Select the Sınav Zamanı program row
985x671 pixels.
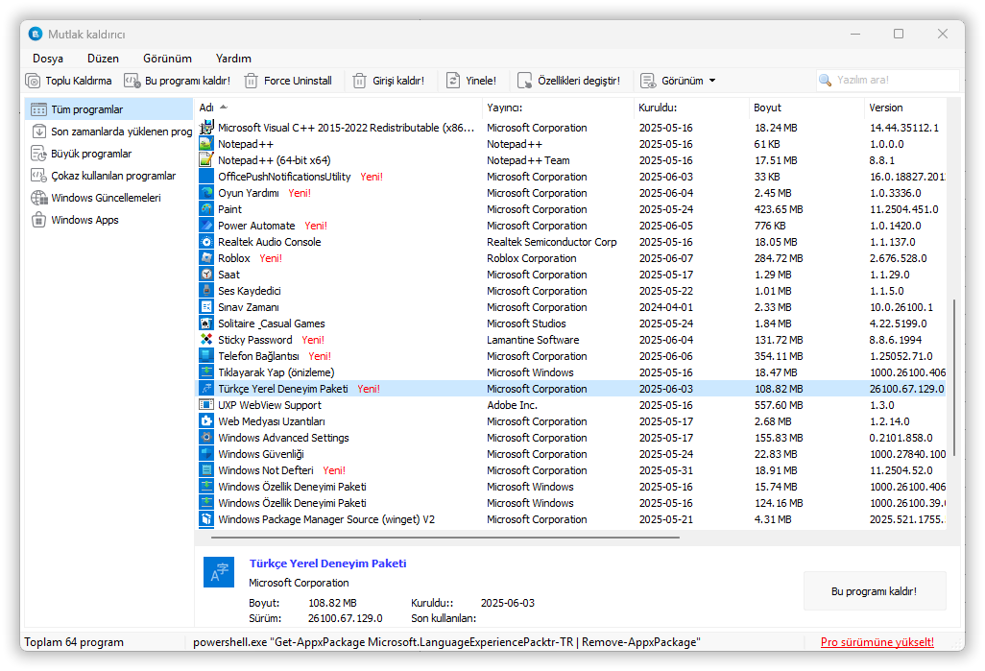pyautogui.click(x=571, y=306)
